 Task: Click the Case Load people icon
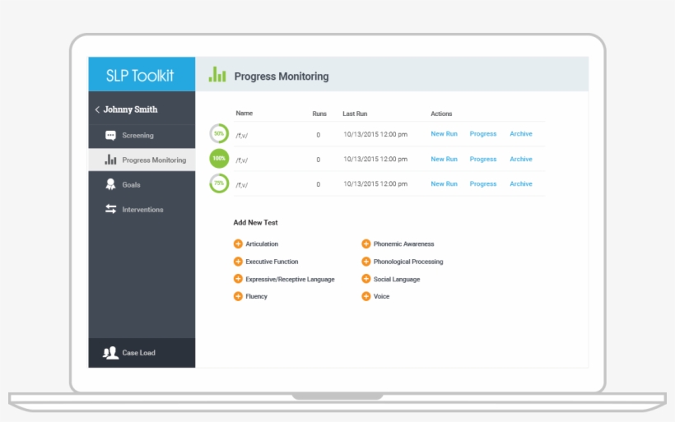pos(110,353)
